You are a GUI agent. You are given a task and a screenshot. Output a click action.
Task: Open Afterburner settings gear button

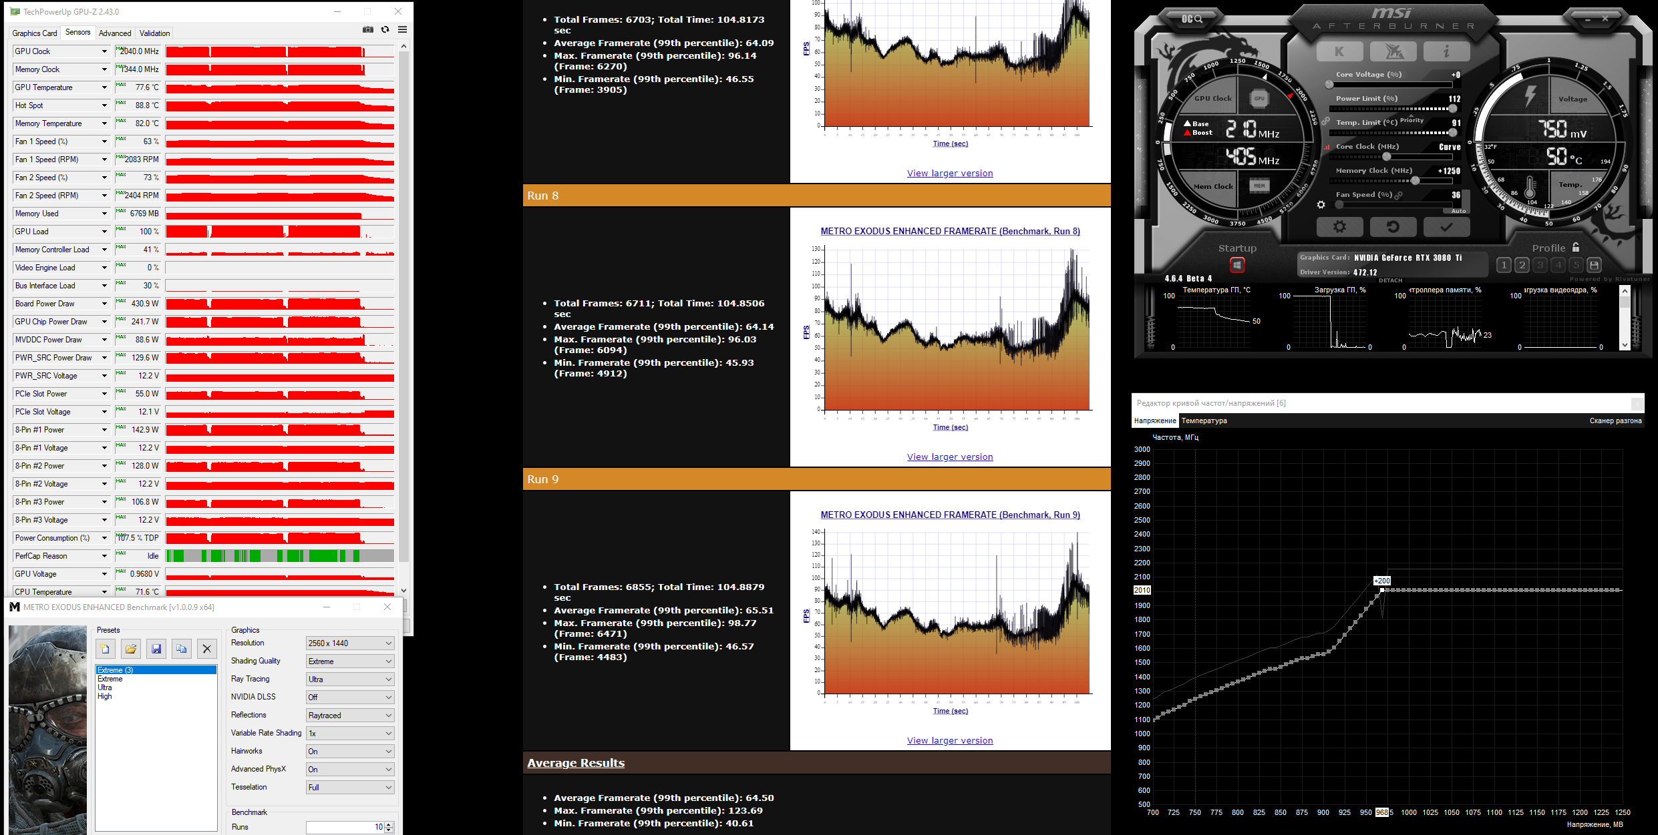[1339, 227]
